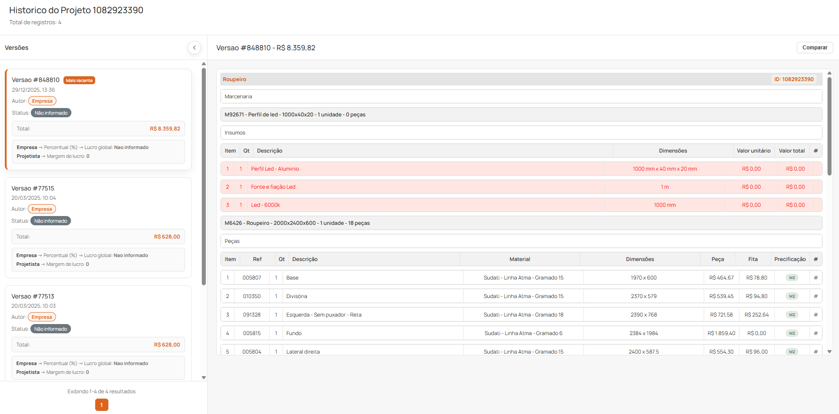Viewport: 839px width, 414px height.
Task: Go to page 1 of results
Action: pyautogui.click(x=102, y=405)
